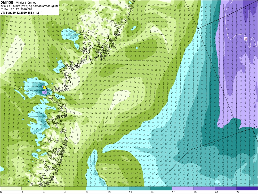Viewport: 258px width, 194px height.
Task: Click the 'hviður > 25 m/s' legend description
Action: (29, 6)
